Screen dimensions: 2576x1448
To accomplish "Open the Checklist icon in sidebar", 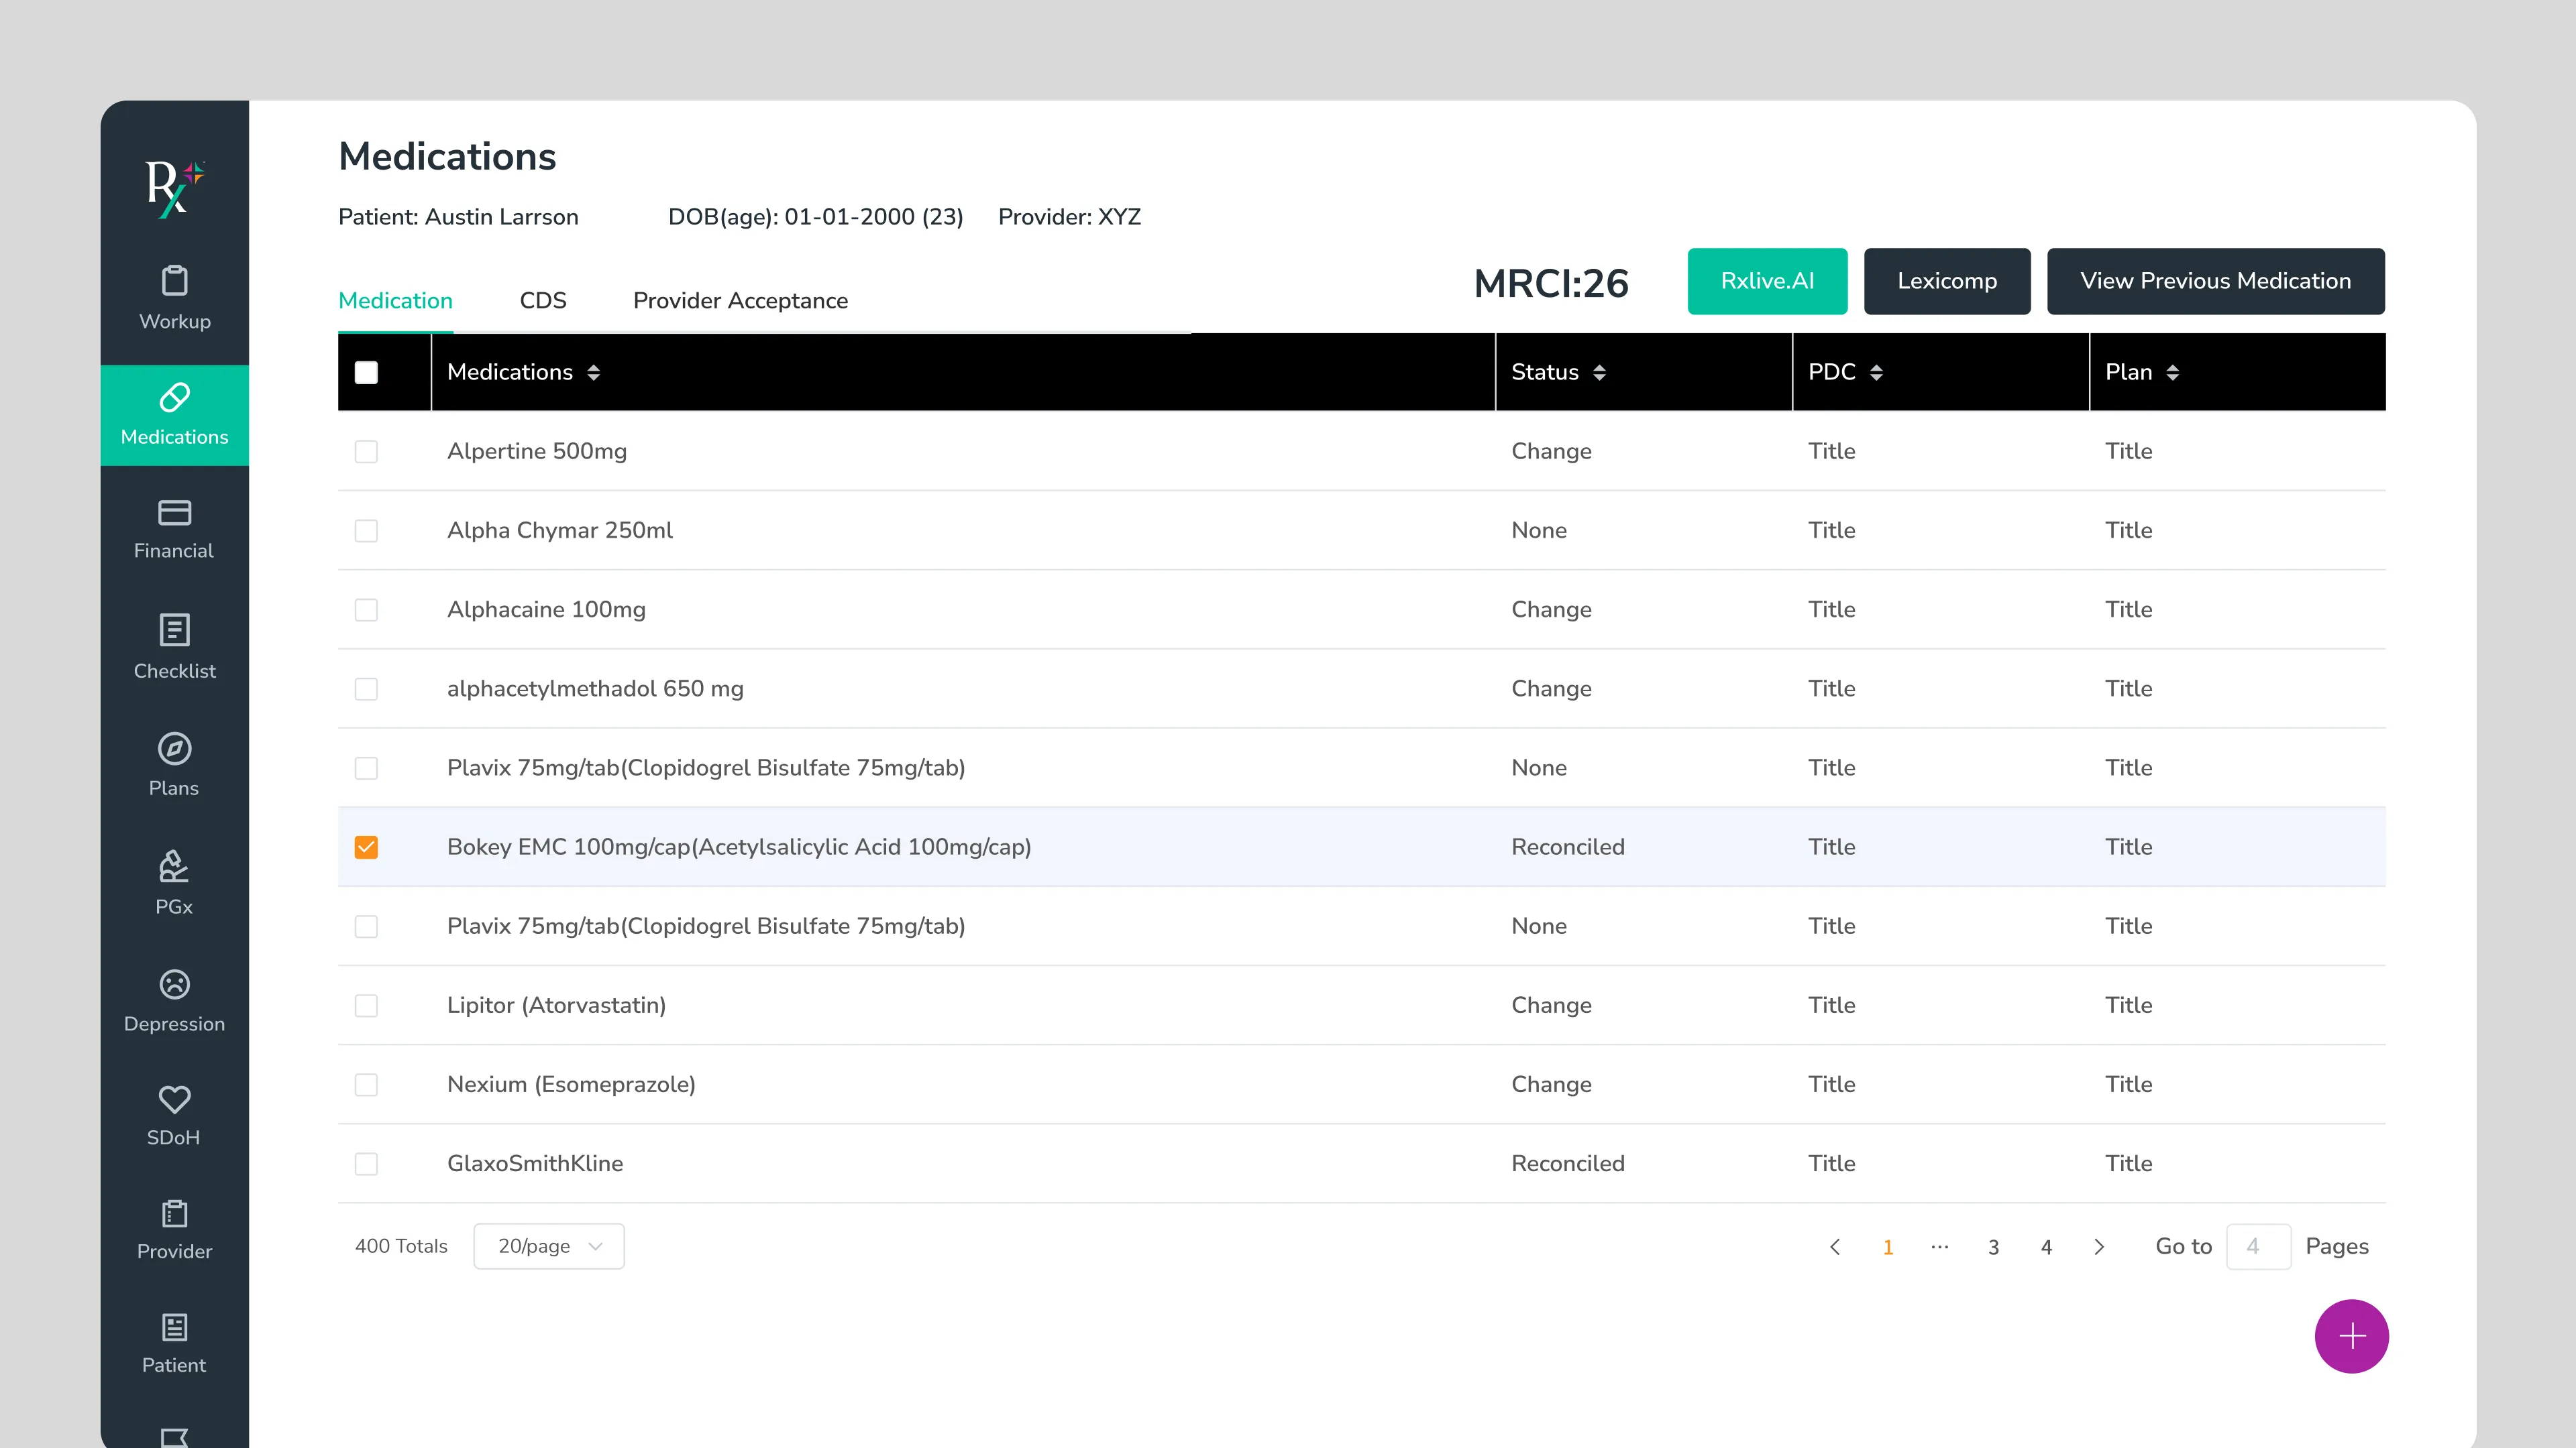I will tap(174, 629).
